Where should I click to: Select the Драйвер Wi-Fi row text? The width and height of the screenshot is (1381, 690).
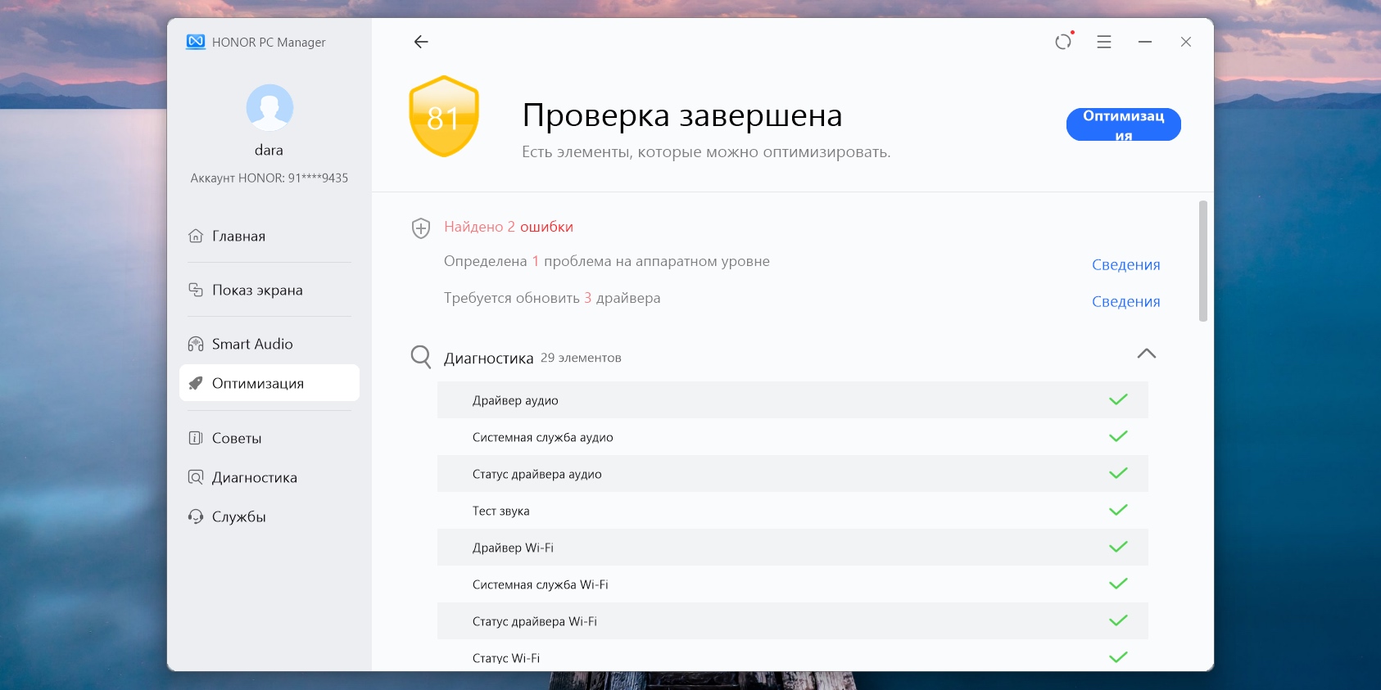point(513,548)
